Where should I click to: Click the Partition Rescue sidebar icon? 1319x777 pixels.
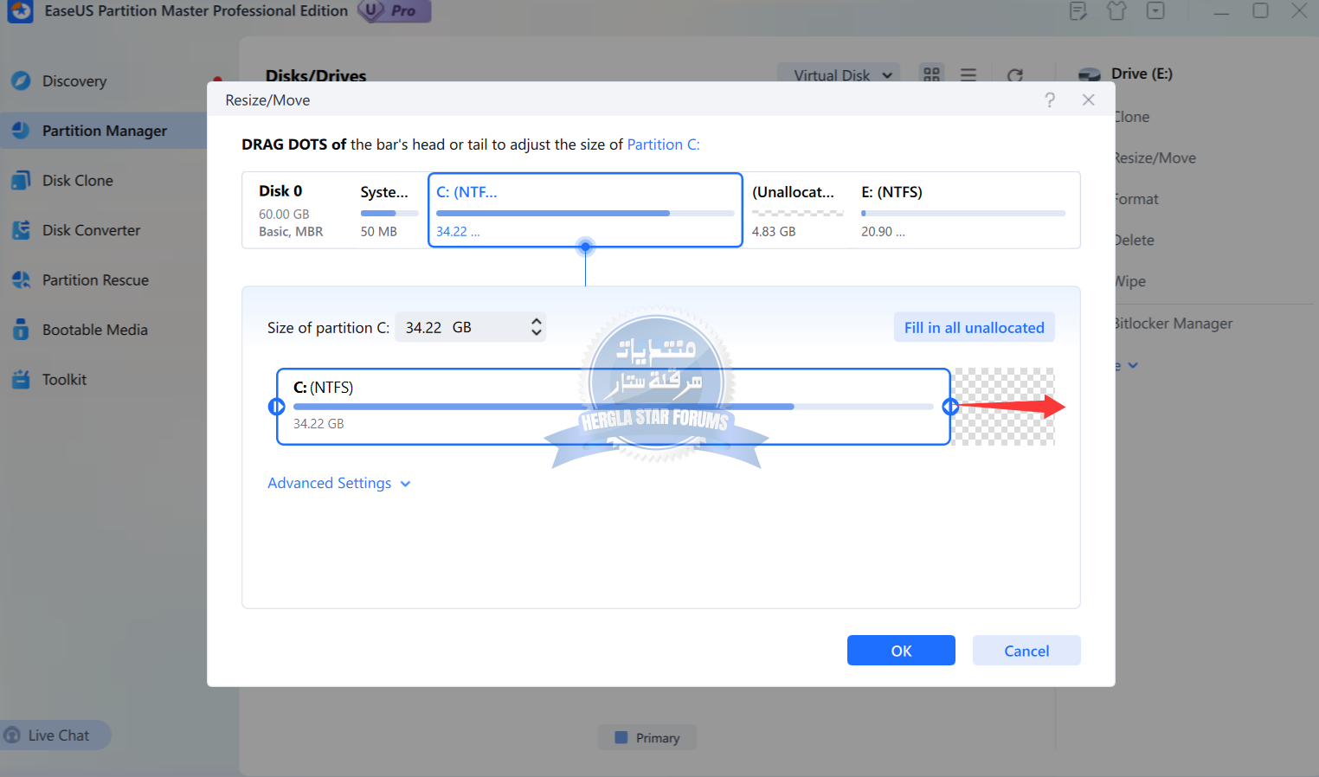point(21,280)
